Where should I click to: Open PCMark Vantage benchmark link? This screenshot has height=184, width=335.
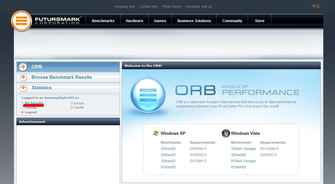click(x=243, y=161)
